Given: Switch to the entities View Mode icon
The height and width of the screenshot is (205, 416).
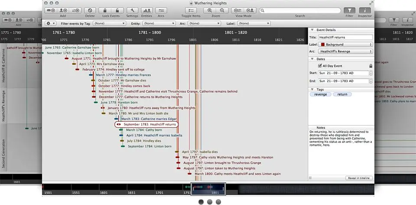Looking at the screenshot, I should pyautogui.click(x=250, y=10).
